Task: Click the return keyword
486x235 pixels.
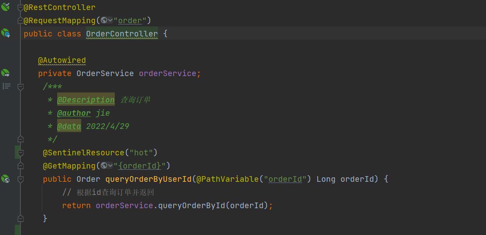Action: 76,205
